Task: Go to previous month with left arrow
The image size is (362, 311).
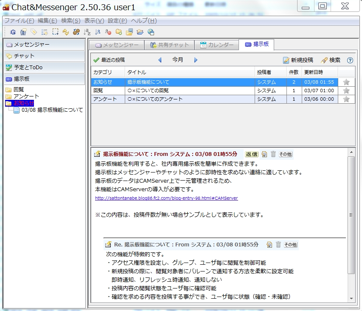Action: coord(160,60)
